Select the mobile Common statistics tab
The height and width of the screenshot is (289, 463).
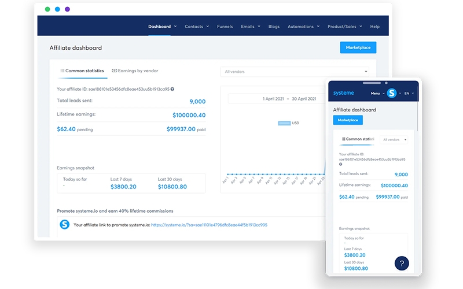(358, 139)
